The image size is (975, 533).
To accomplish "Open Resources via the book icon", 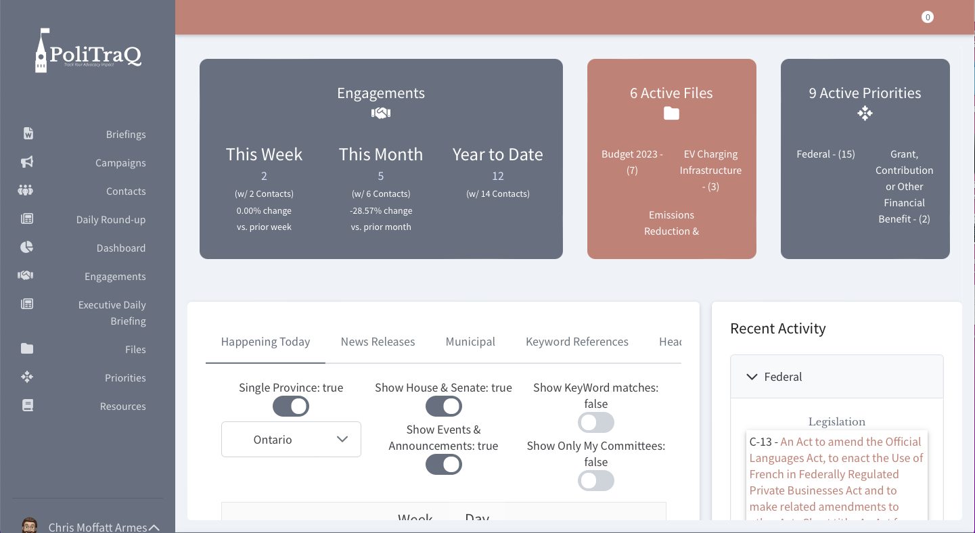I will 27,406.
